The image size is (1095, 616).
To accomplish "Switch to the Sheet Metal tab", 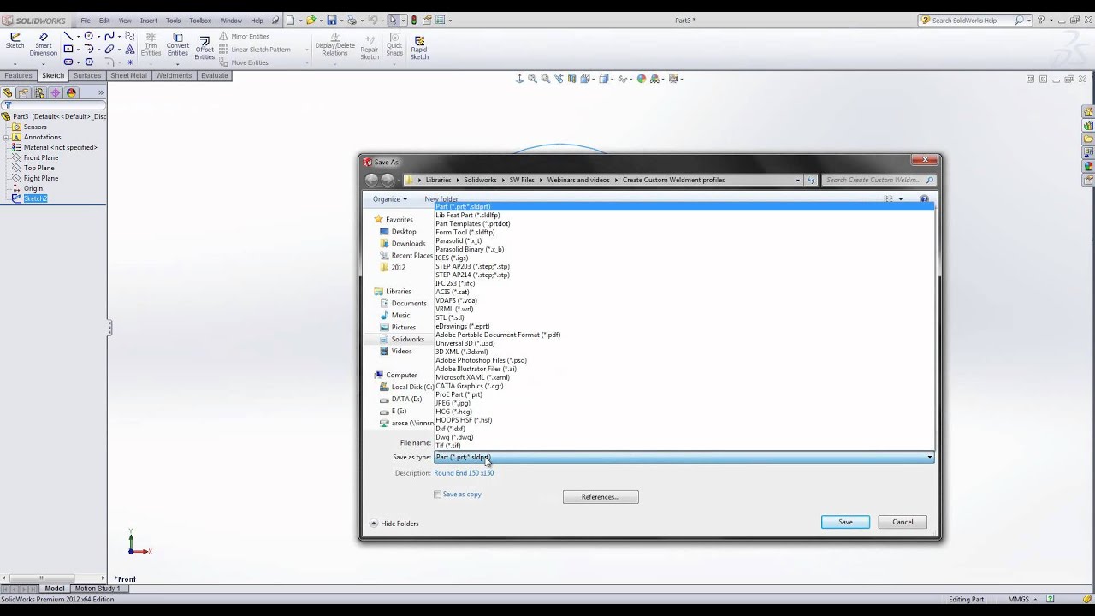I will click(128, 75).
